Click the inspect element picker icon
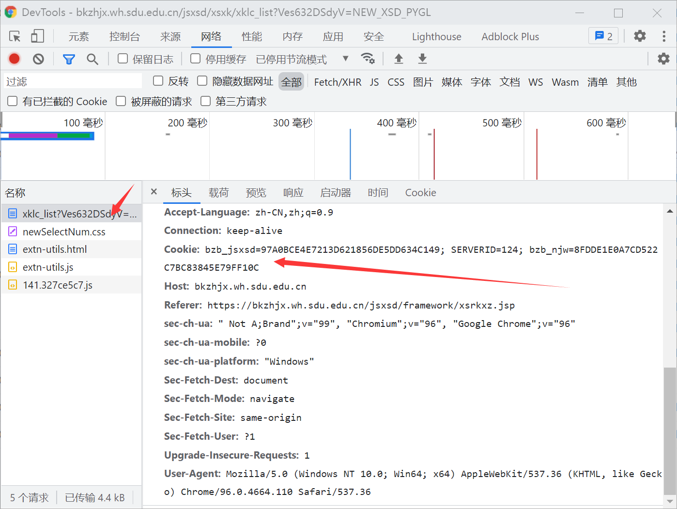 click(15, 36)
